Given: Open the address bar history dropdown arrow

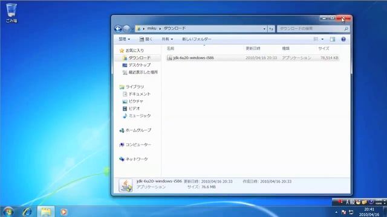Looking at the screenshot, I should 264,29.
